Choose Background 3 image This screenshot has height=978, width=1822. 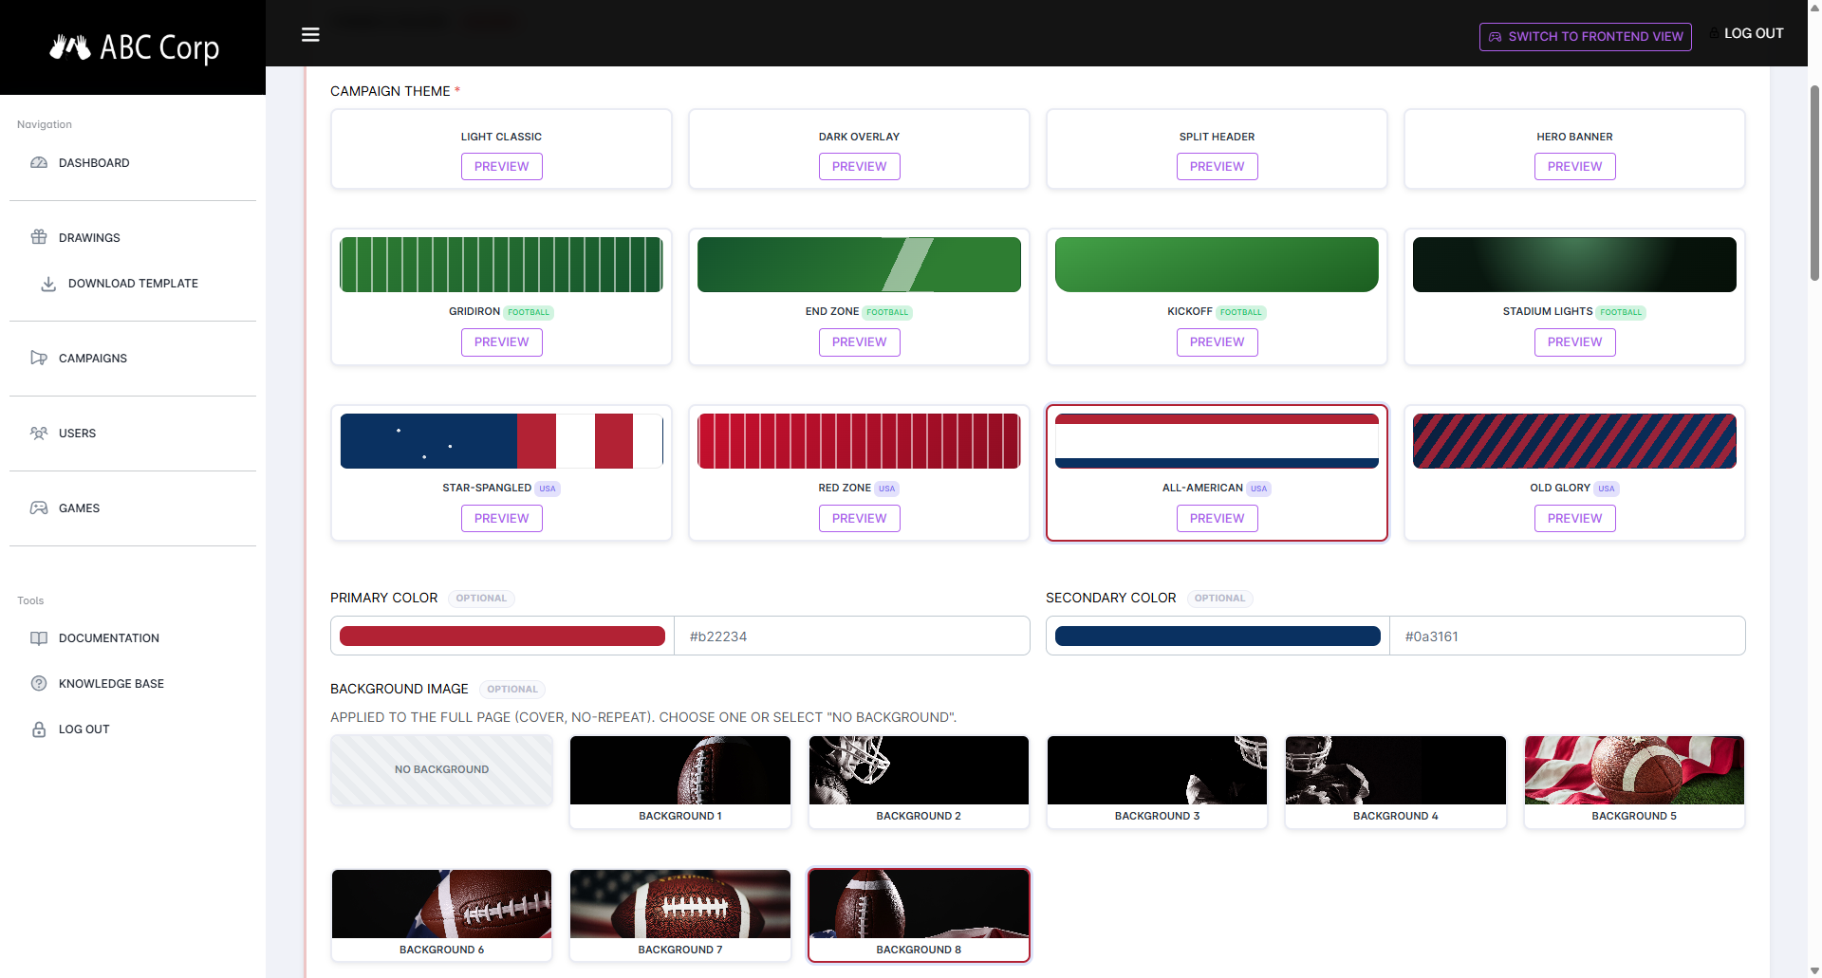point(1157,782)
